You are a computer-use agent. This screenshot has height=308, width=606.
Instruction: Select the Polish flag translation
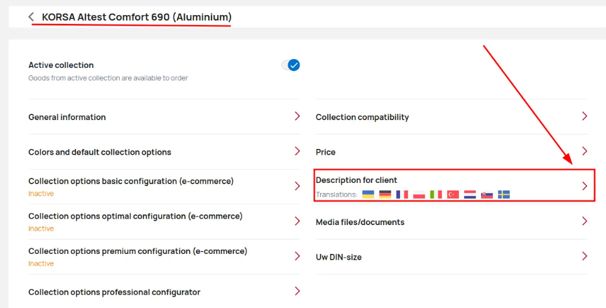(419, 194)
